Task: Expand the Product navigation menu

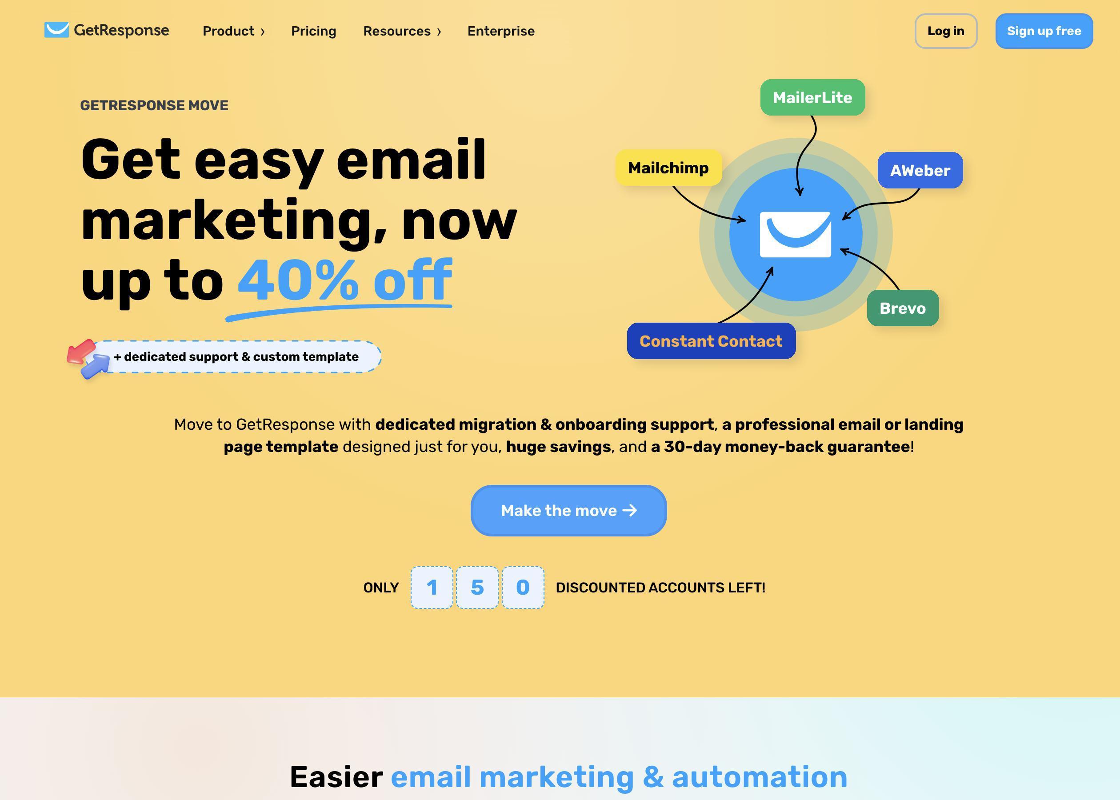Action: point(234,31)
